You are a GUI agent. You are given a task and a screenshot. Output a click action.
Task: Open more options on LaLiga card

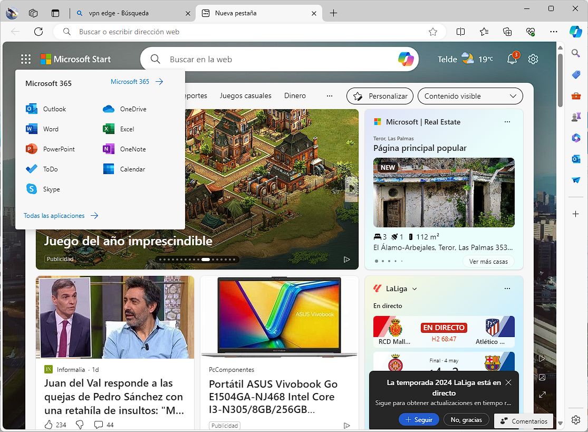tap(507, 289)
